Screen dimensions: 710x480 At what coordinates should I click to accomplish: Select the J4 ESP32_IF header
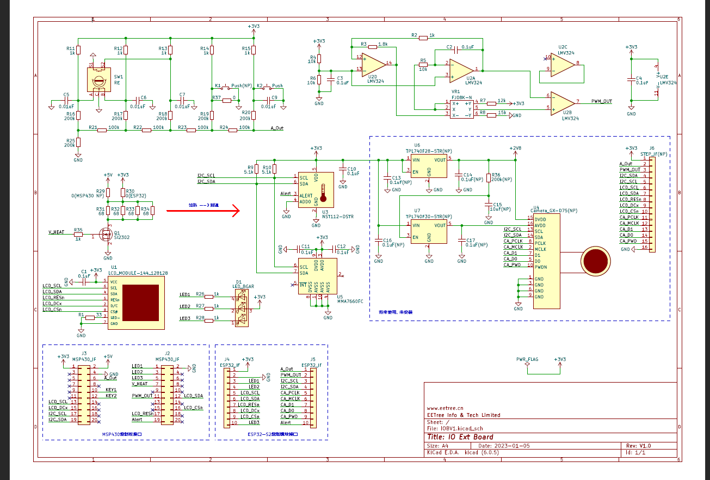click(x=228, y=398)
